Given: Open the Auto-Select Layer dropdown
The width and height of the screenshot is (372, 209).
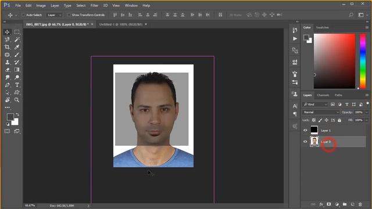Looking at the screenshot, I should click(54, 15).
